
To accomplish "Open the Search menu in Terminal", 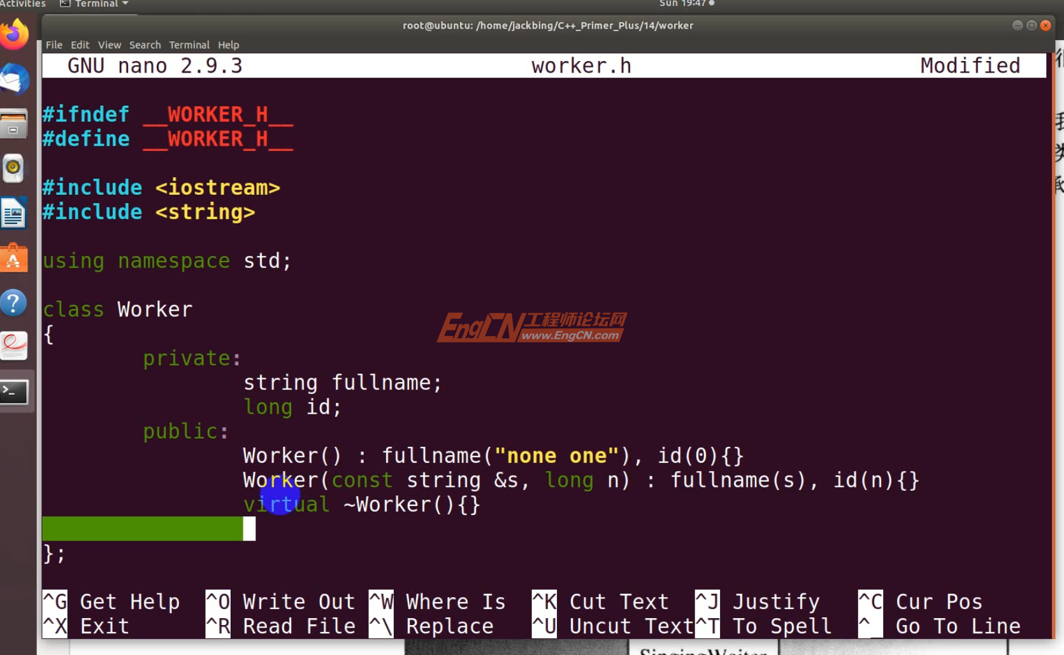I will click(x=145, y=45).
